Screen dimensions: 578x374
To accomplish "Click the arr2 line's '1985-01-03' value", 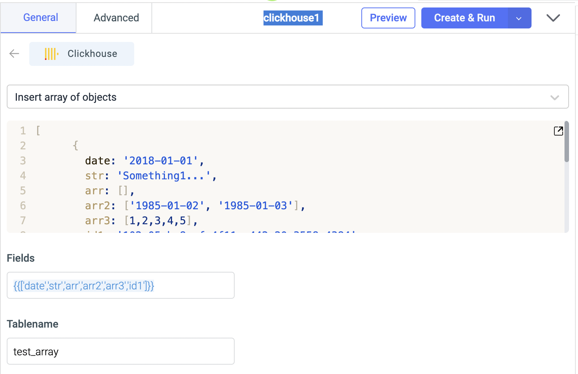I will 256,206.
